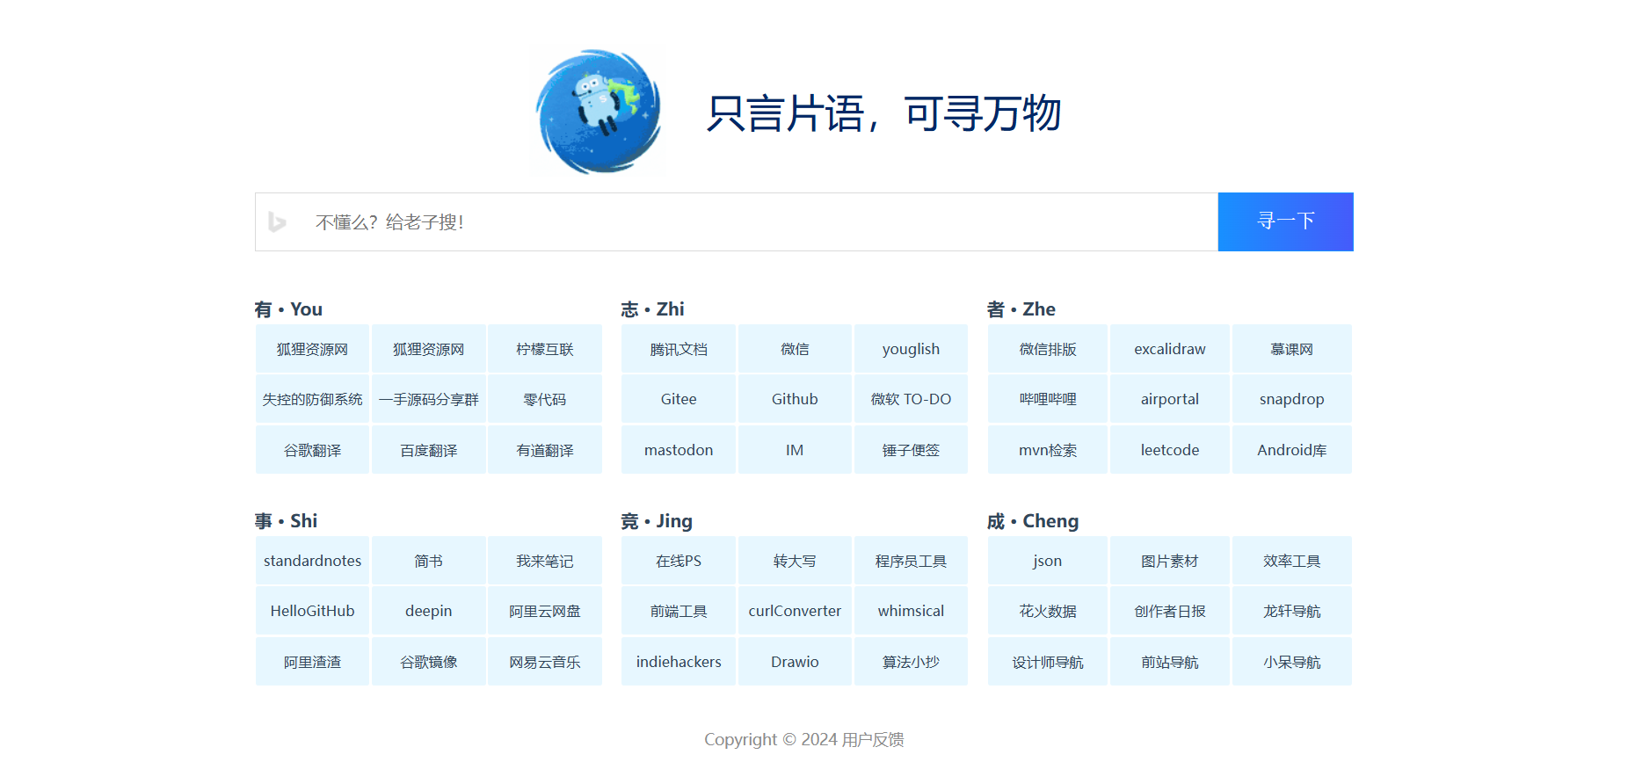Open the 花火数据 link

[1048, 611]
